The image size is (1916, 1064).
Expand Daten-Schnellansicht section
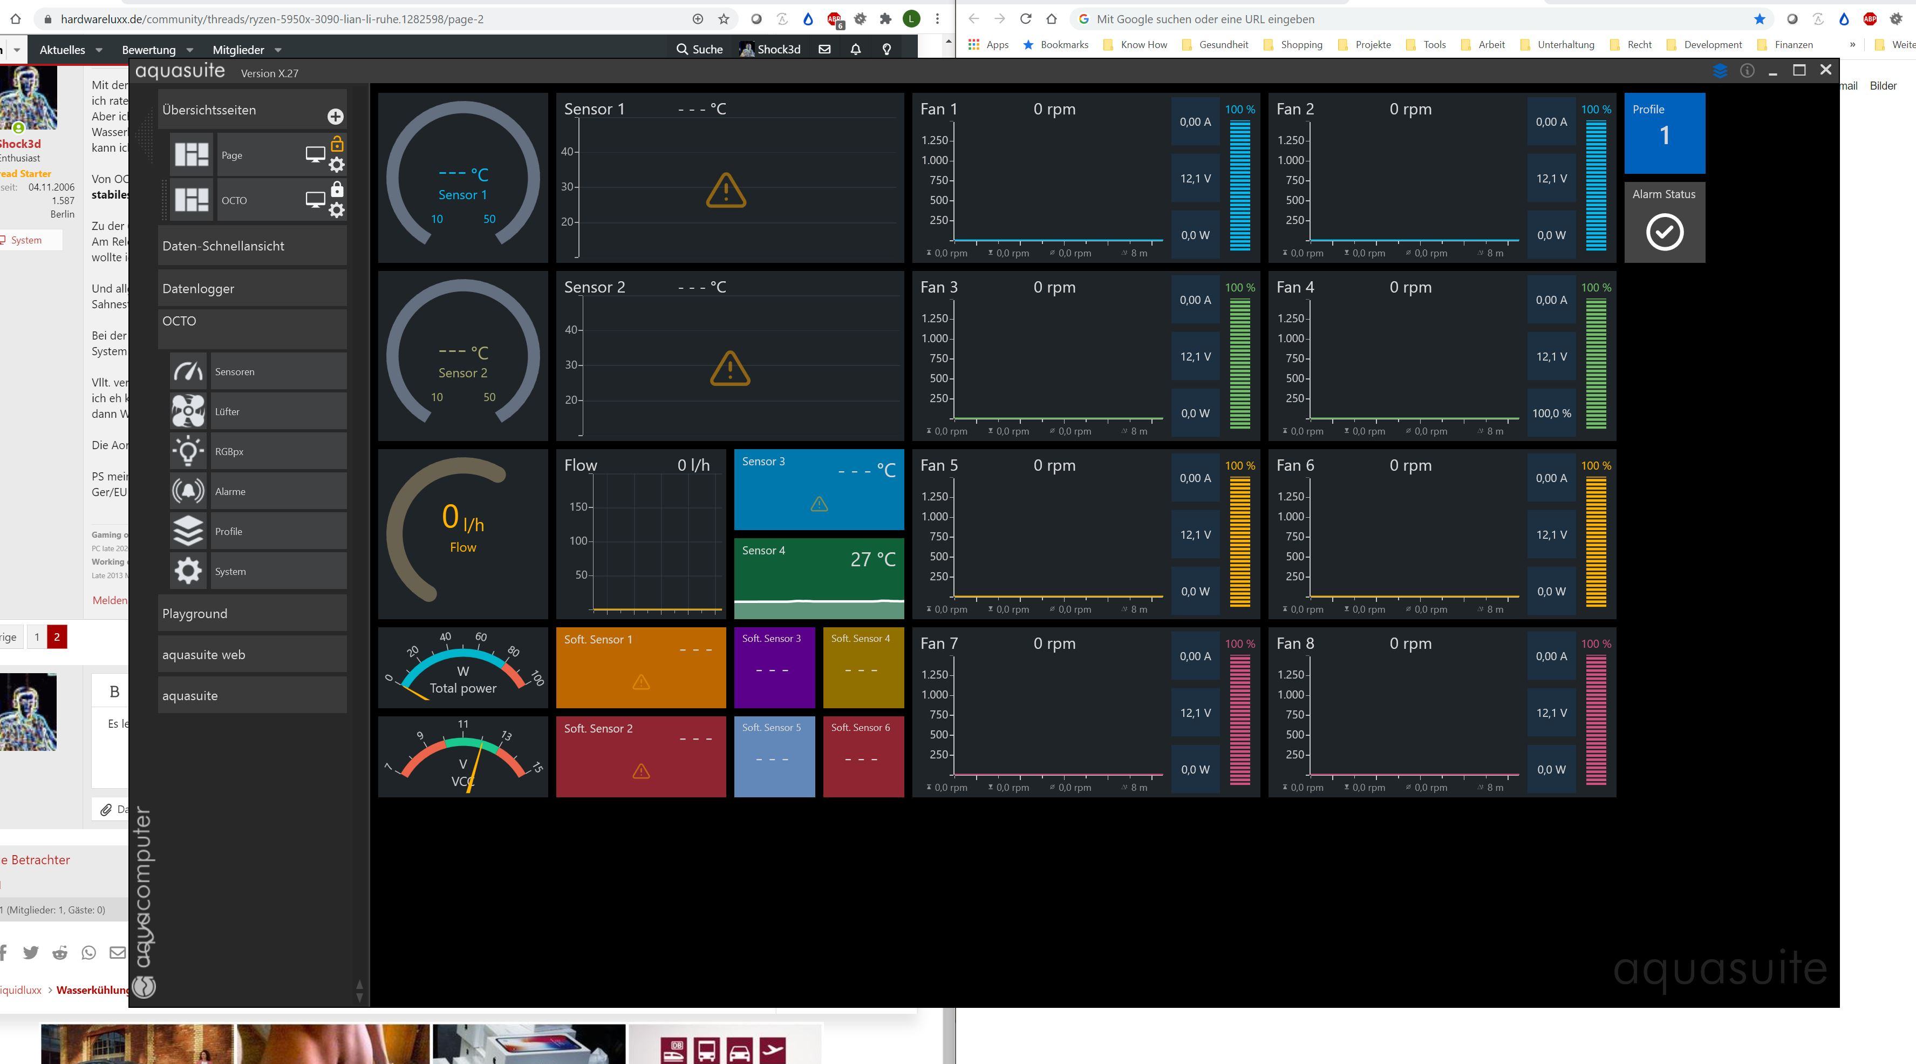coord(252,246)
